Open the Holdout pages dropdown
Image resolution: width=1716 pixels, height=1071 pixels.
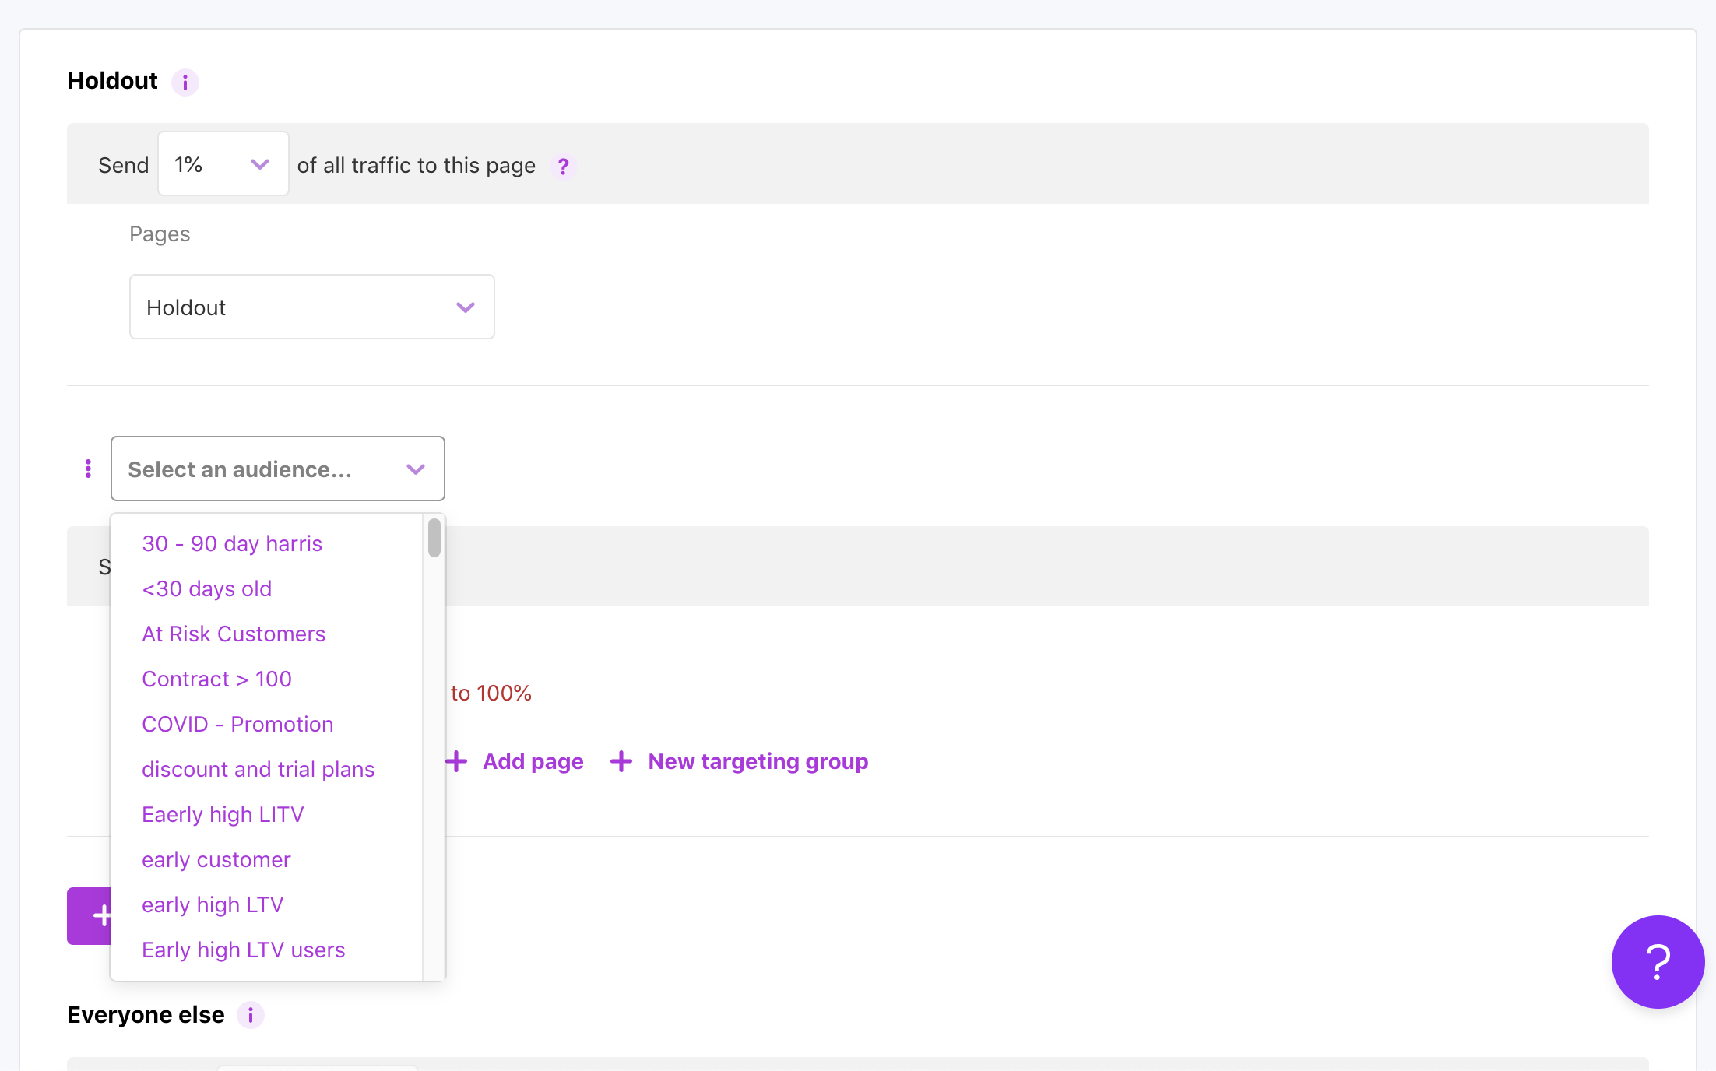[311, 307]
